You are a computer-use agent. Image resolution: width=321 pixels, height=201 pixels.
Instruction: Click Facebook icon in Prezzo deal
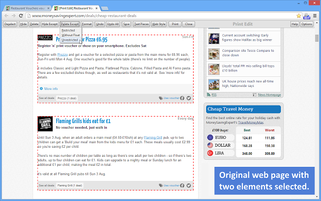pos(182,98)
